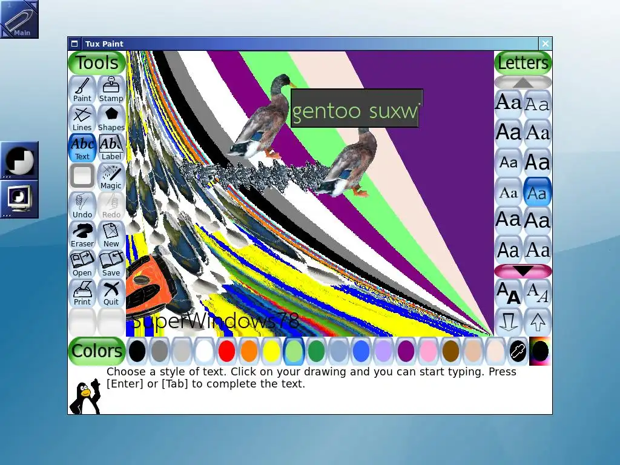Click the gentoo suxw text box

pyautogui.click(x=356, y=108)
